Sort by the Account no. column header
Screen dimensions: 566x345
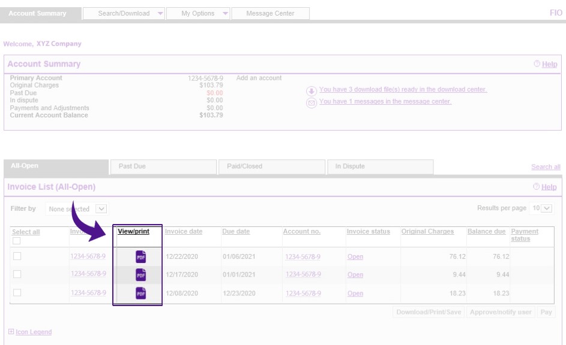click(302, 231)
